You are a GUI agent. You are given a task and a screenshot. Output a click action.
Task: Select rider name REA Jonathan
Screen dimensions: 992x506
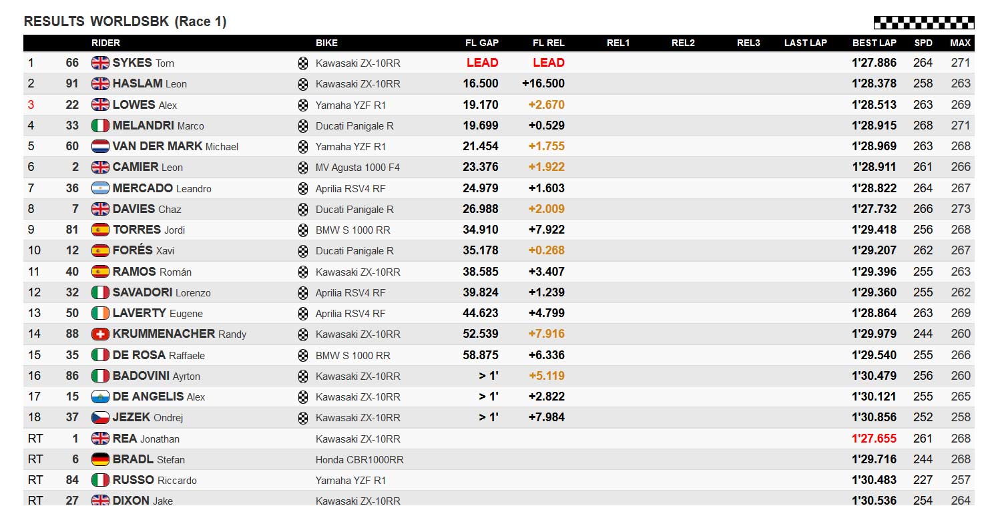[146, 439]
